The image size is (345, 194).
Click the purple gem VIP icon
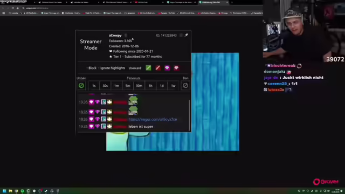[x=167, y=68]
